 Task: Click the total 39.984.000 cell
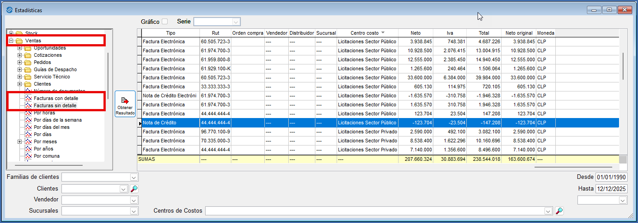point(484,77)
